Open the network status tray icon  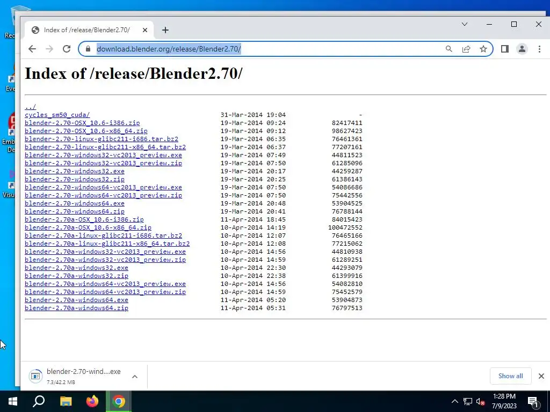pos(468,401)
